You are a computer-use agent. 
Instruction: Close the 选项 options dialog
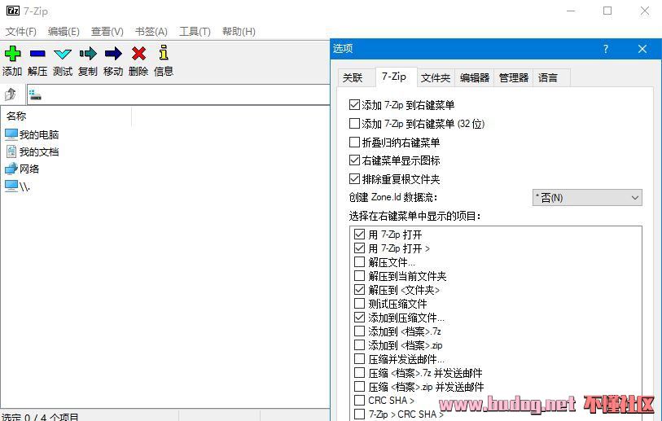click(642, 49)
